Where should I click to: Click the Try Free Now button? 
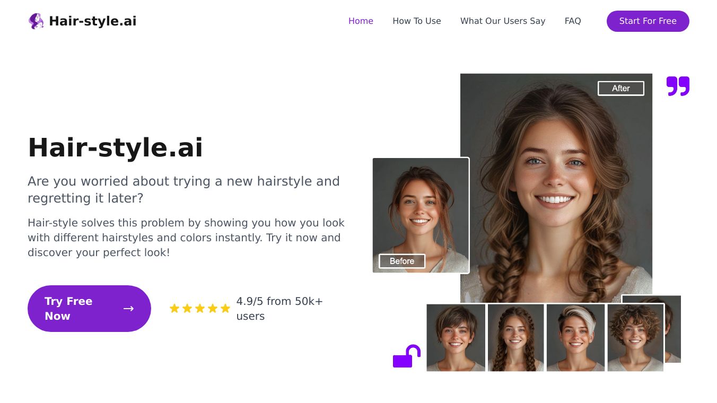pyautogui.click(x=89, y=309)
